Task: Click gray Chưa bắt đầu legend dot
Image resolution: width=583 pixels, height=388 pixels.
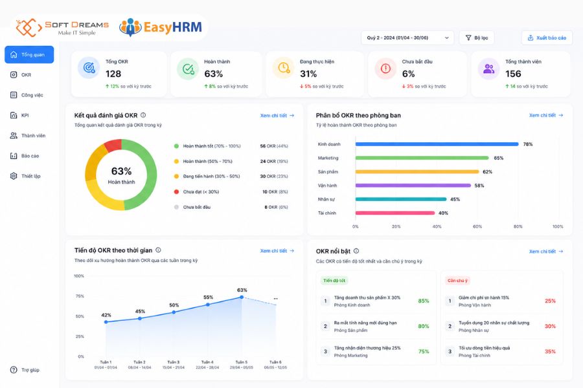Action: coord(176,207)
